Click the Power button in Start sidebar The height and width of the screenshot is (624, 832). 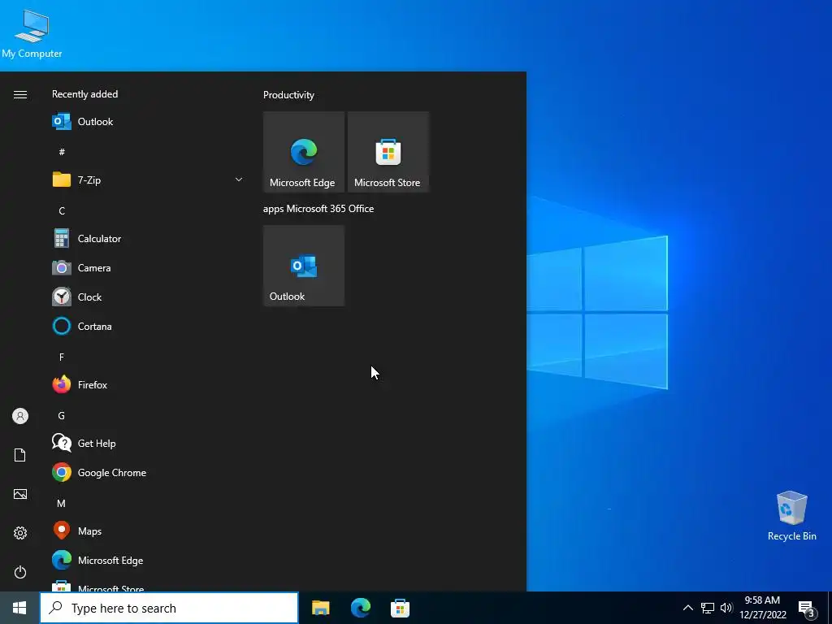click(x=20, y=572)
